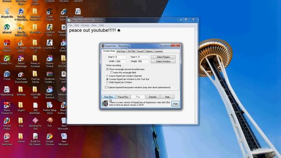Viewport: 281px width, 158px height.
Task: Launch Google Chrome desktop shortcut
Action: (50, 139)
